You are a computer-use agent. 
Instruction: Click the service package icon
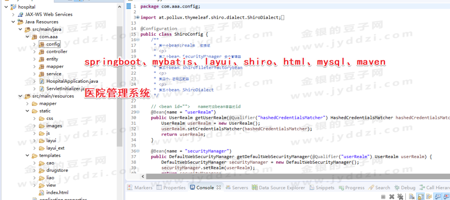point(42,74)
